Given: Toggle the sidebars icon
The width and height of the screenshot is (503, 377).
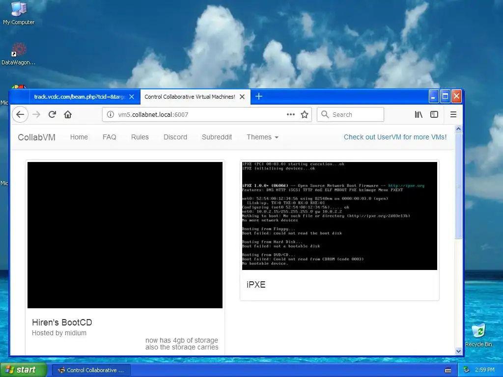Looking at the screenshot, I should tap(434, 114).
